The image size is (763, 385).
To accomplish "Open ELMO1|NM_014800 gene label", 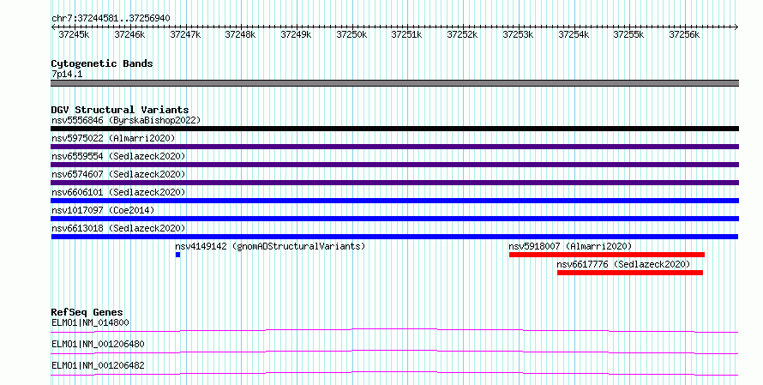I will [90, 322].
